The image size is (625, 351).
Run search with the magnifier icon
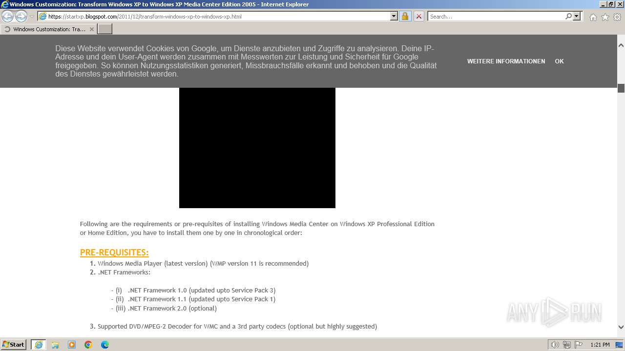[x=568, y=17]
